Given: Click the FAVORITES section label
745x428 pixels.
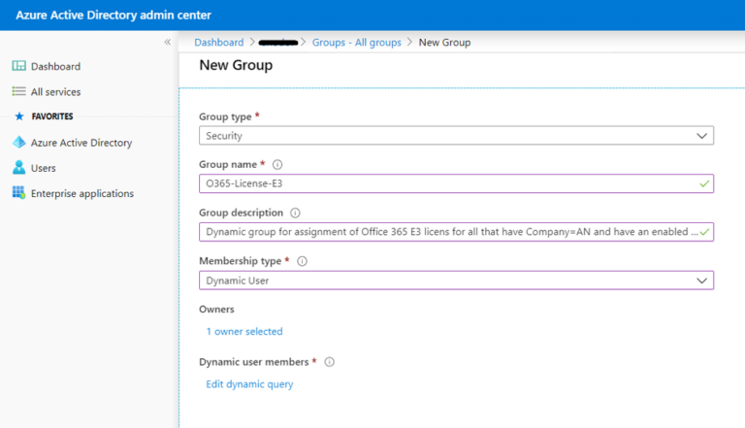Looking at the screenshot, I should click(52, 116).
